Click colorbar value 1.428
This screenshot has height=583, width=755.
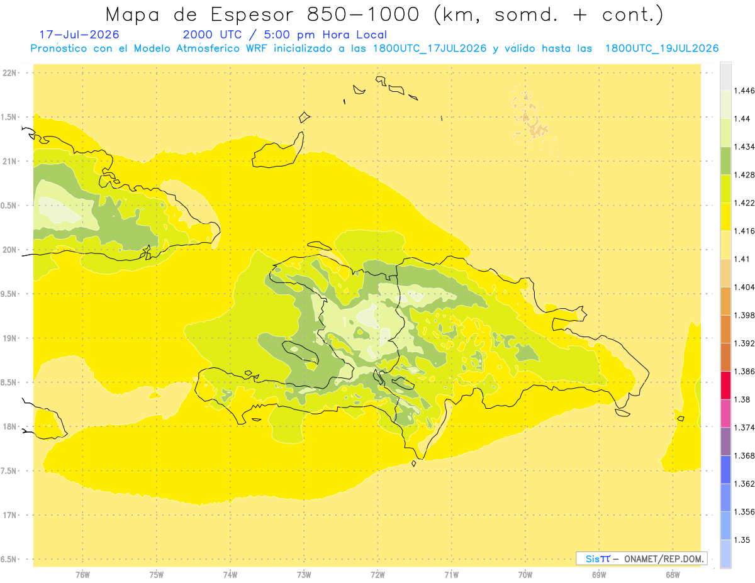click(x=744, y=175)
